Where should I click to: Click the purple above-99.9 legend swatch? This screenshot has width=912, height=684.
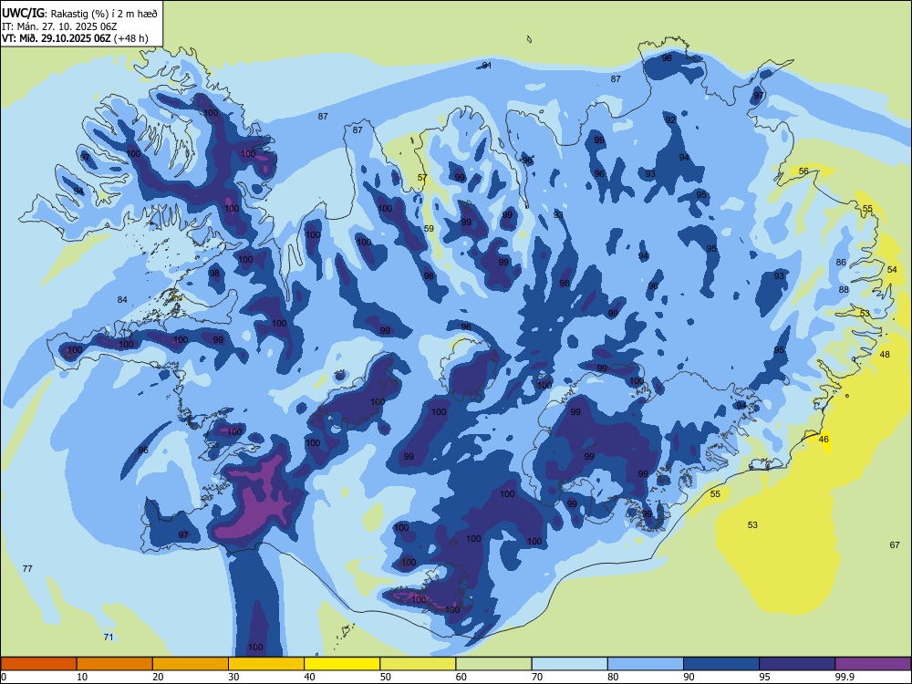[x=873, y=664]
